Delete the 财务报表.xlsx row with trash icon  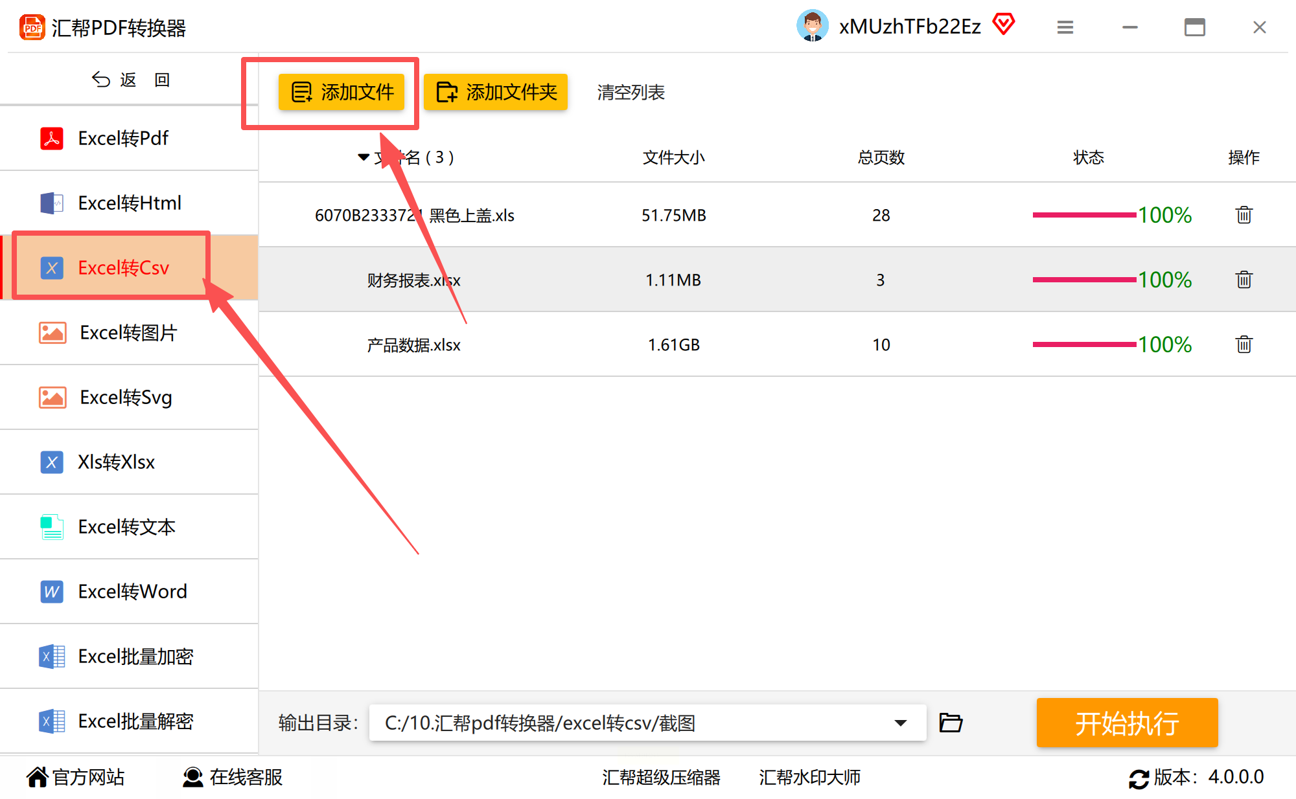click(1244, 280)
